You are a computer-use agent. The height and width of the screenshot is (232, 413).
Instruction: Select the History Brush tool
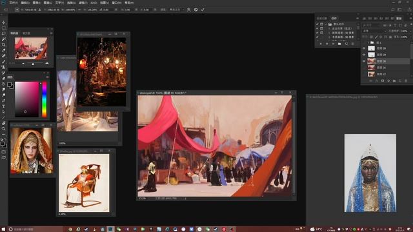(x=4, y=73)
